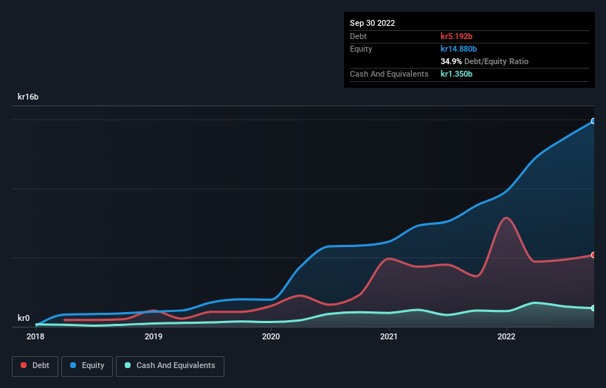The width and height of the screenshot is (606, 388).
Task: Click the Sep 30 2022 tooltip date
Action: (x=372, y=23)
